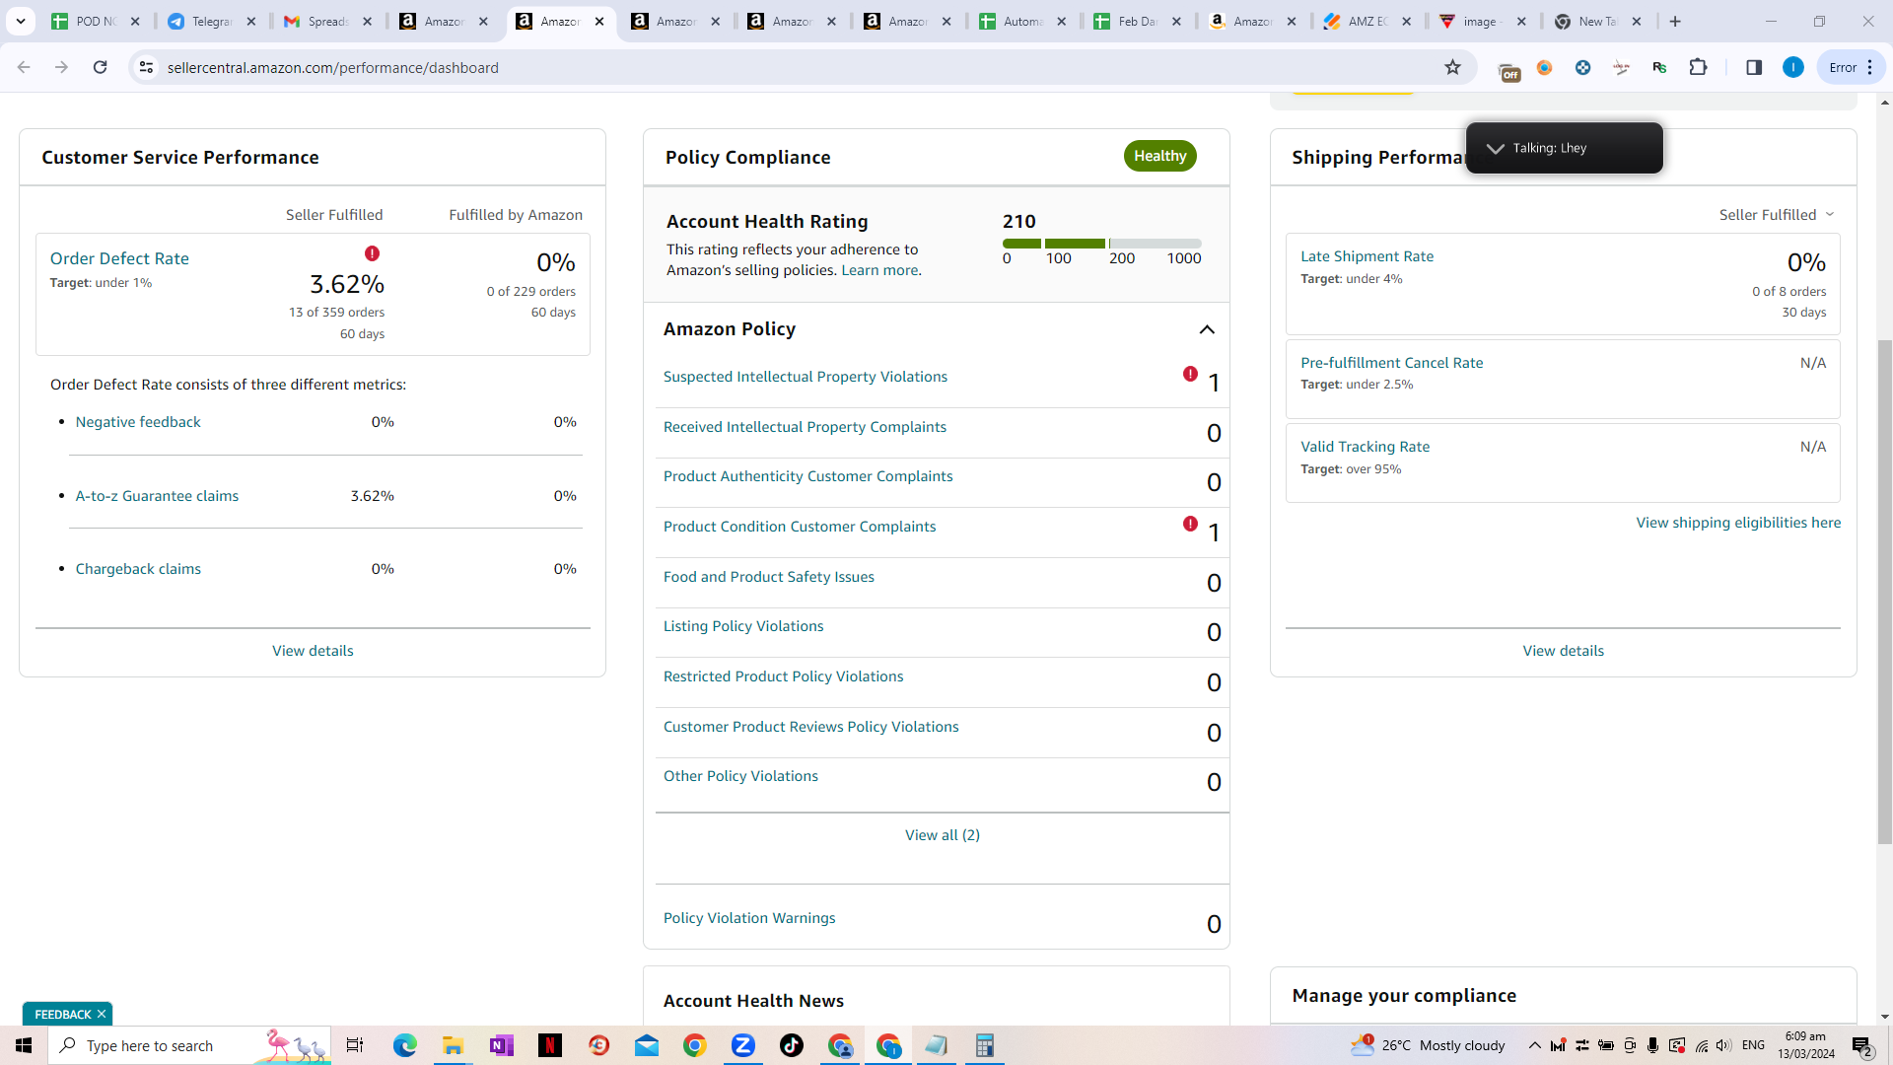Click the RS extension icon

click(x=1659, y=67)
